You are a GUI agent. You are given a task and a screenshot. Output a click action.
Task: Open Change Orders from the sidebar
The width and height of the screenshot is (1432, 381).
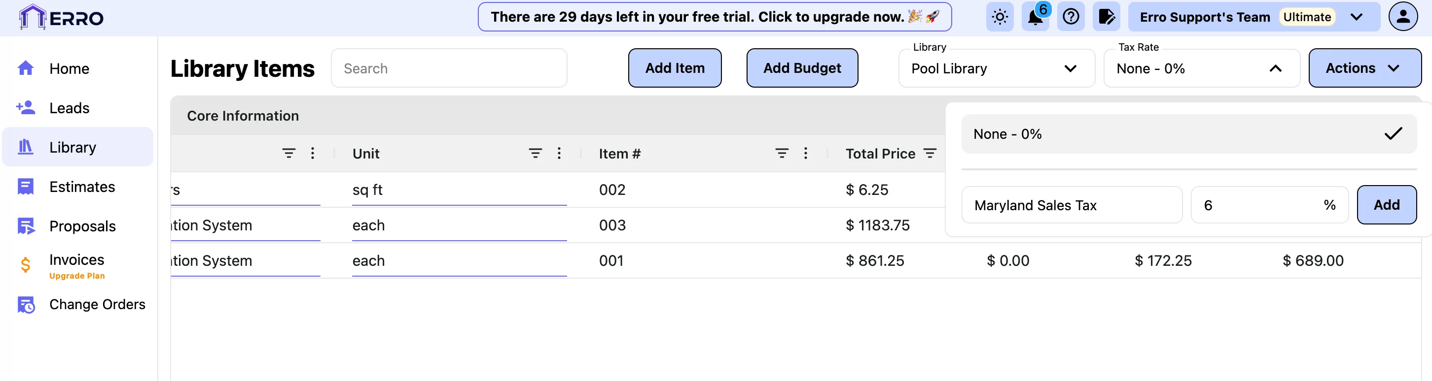click(97, 305)
